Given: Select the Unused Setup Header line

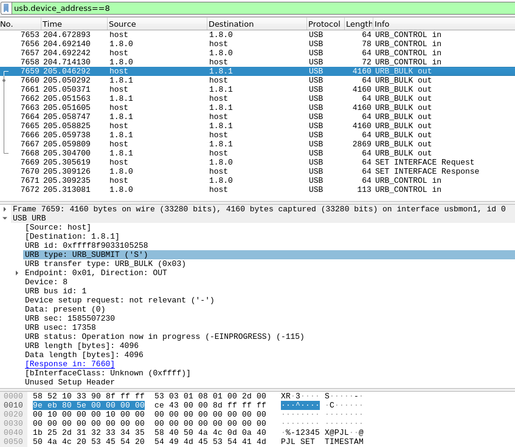Looking at the screenshot, I should point(70,382).
